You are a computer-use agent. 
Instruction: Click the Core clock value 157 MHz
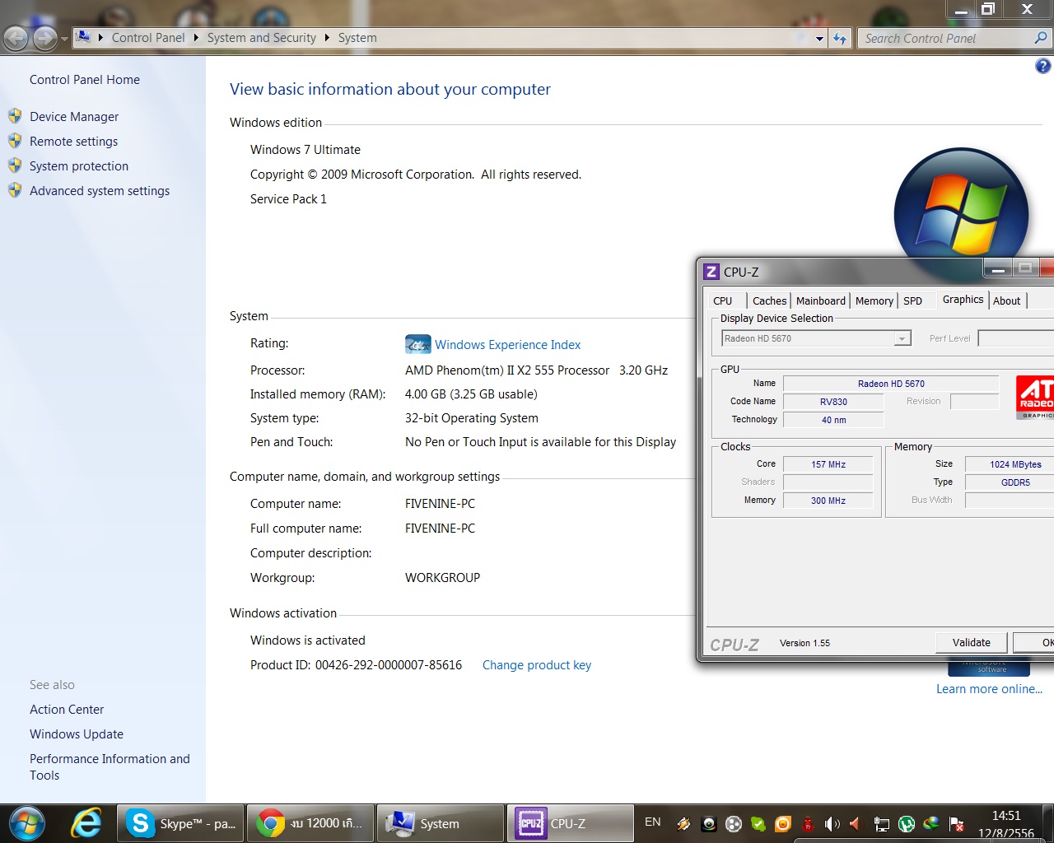[x=828, y=464]
